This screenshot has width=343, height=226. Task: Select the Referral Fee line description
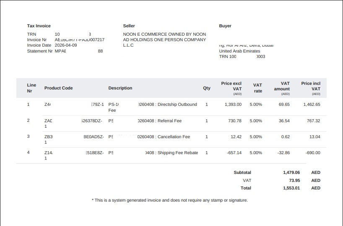(145, 121)
